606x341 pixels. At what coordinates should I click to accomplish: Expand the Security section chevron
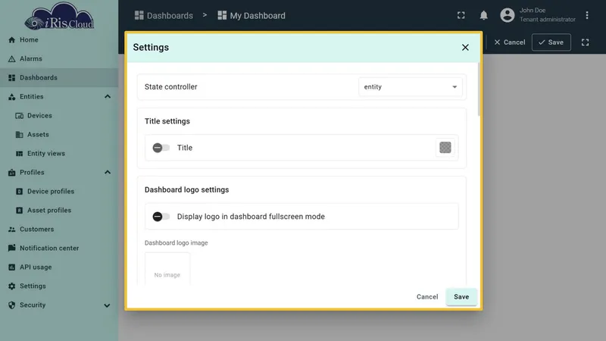pyautogui.click(x=107, y=305)
